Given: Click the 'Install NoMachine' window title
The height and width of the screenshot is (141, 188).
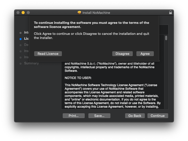Looking at the screenshot, I should click(x=96, y=13).
